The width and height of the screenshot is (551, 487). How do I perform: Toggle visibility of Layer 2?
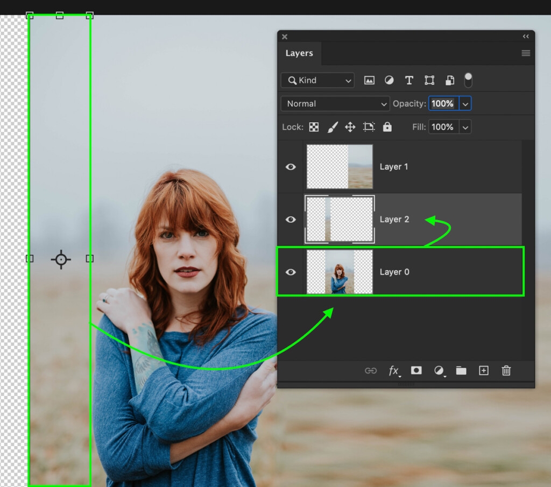click(x=291, y=220)
